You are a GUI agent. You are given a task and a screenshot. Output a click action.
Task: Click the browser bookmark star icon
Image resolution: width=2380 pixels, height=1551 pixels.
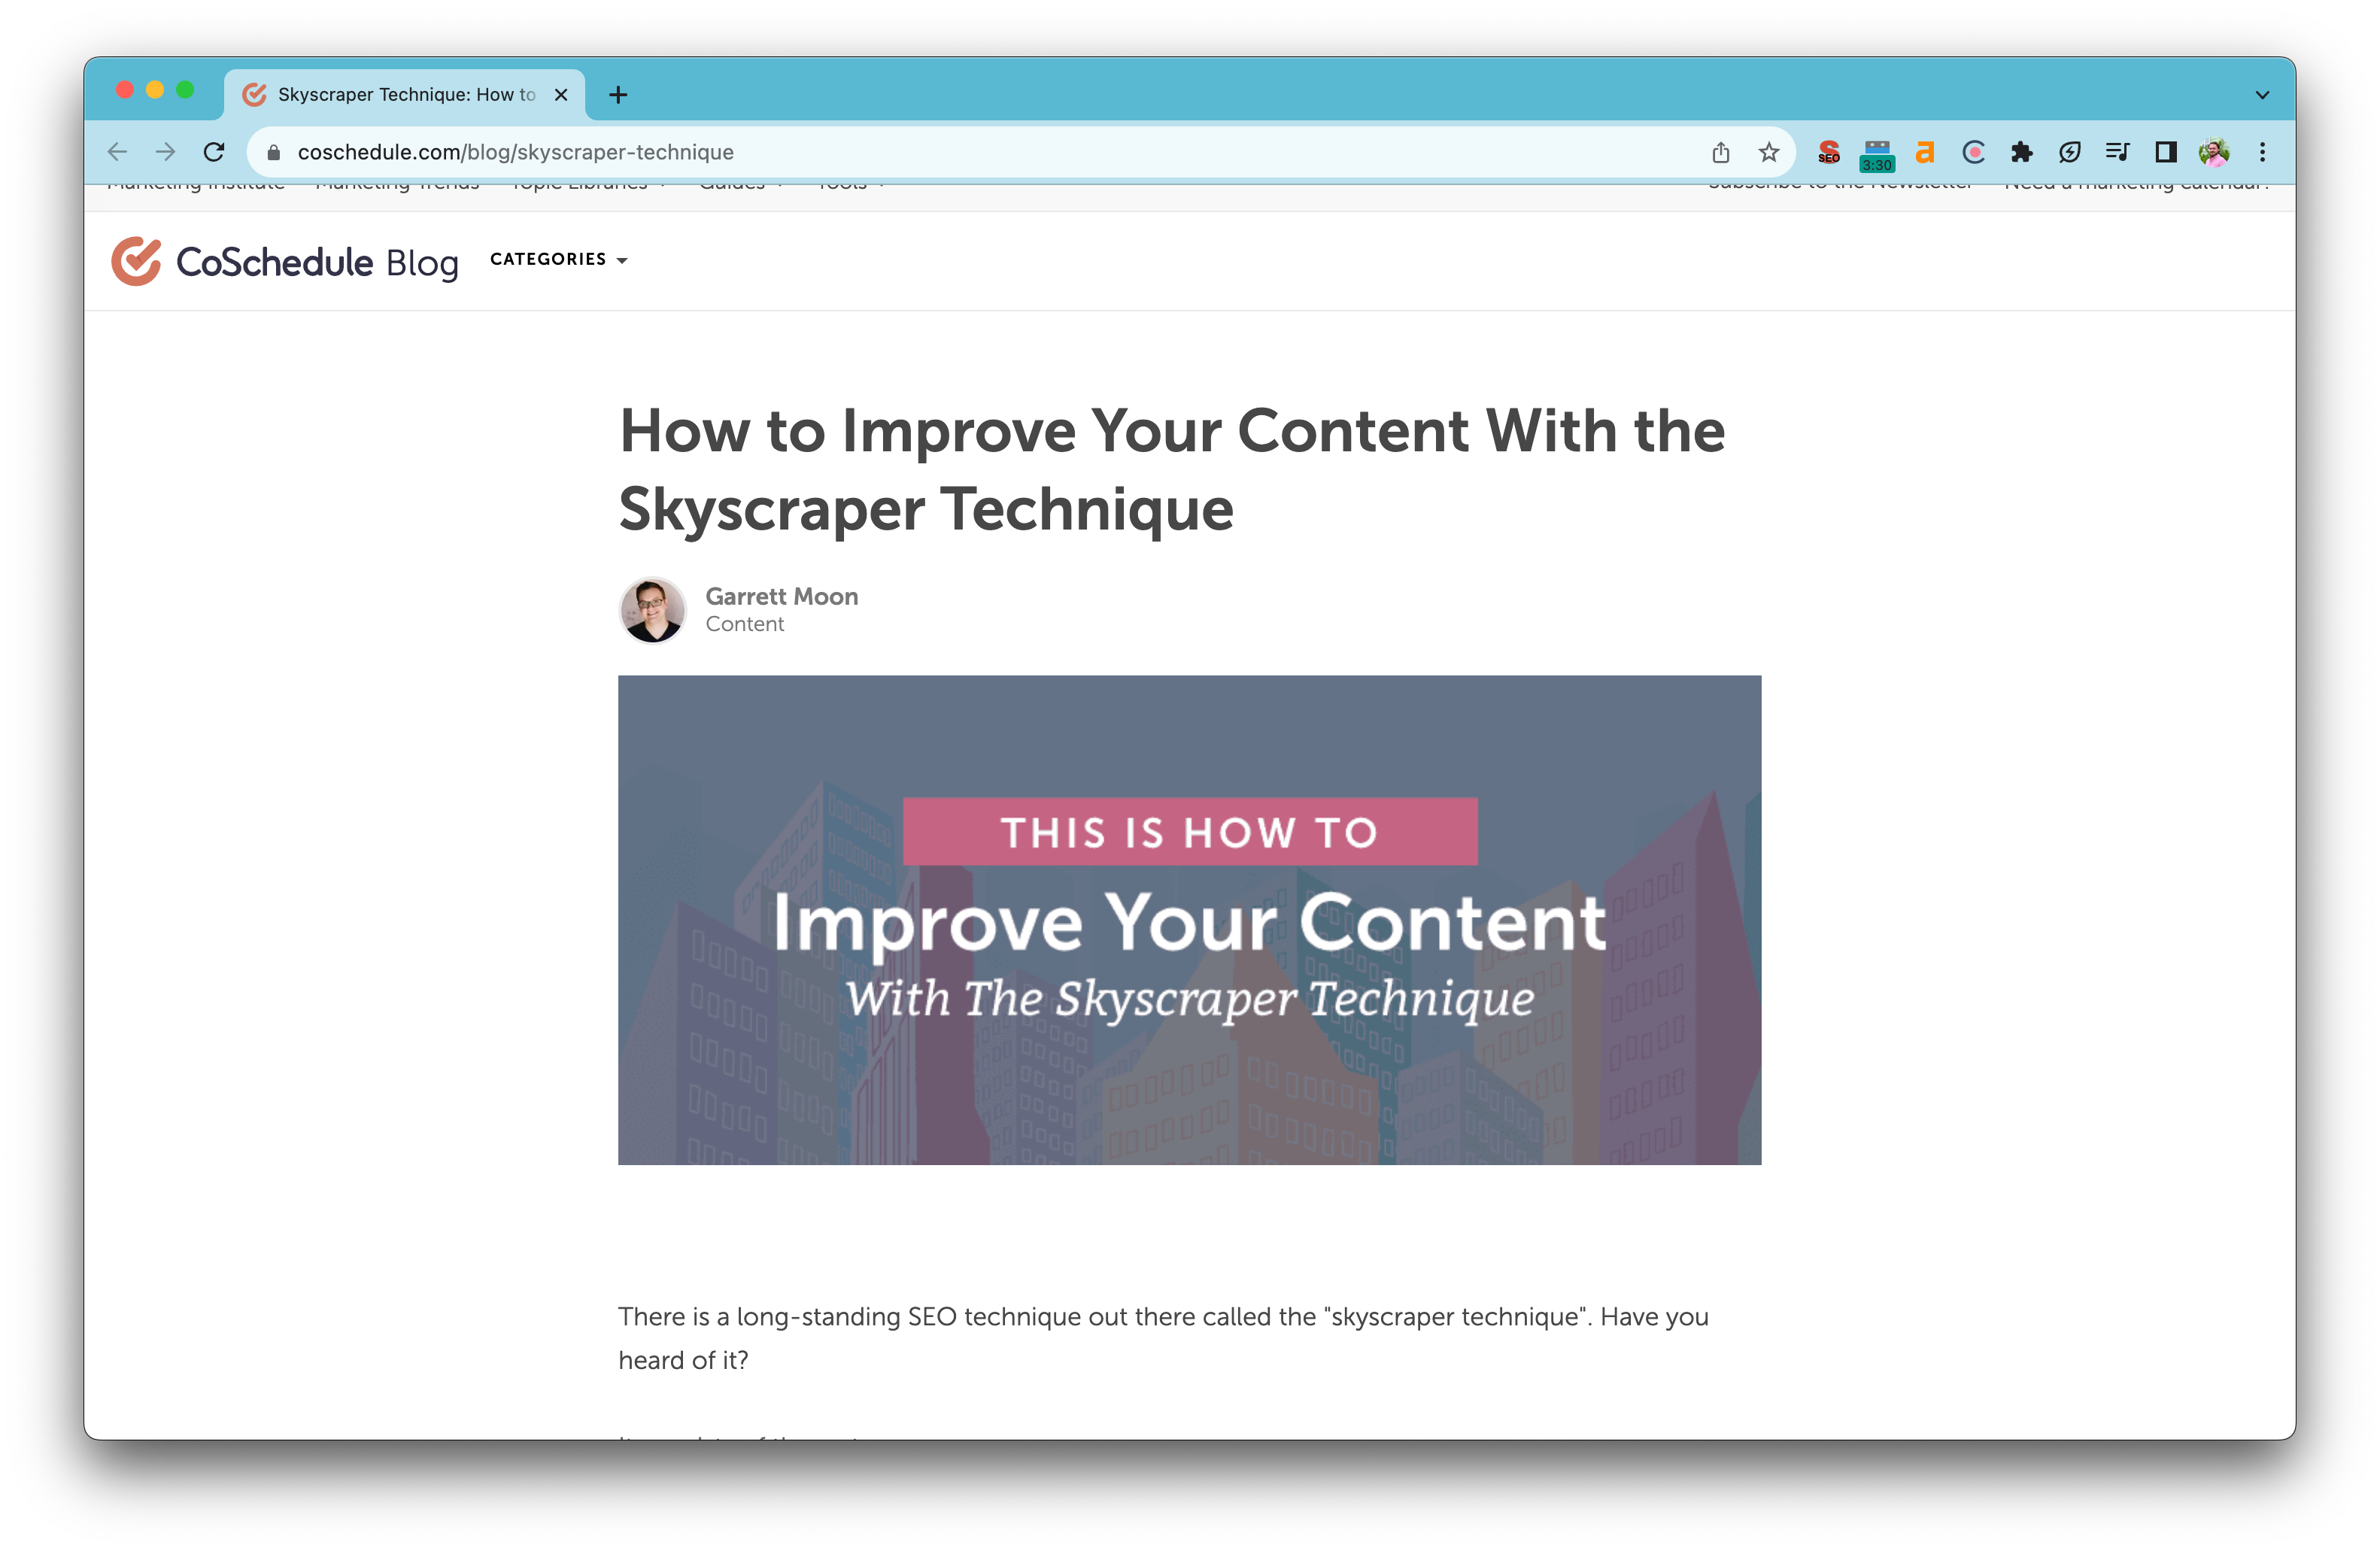(x=1768, y=151)
